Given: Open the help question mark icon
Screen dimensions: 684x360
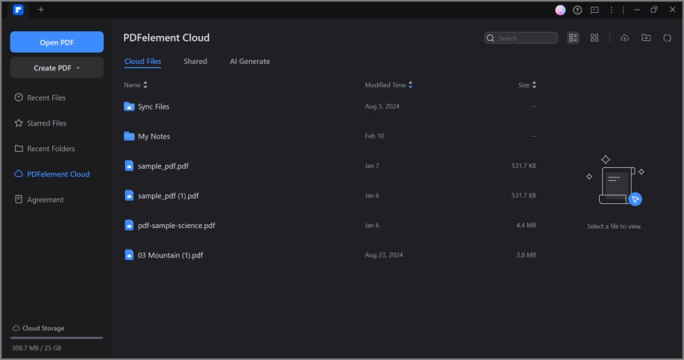Looking at the screenshot, I should 577,10.
